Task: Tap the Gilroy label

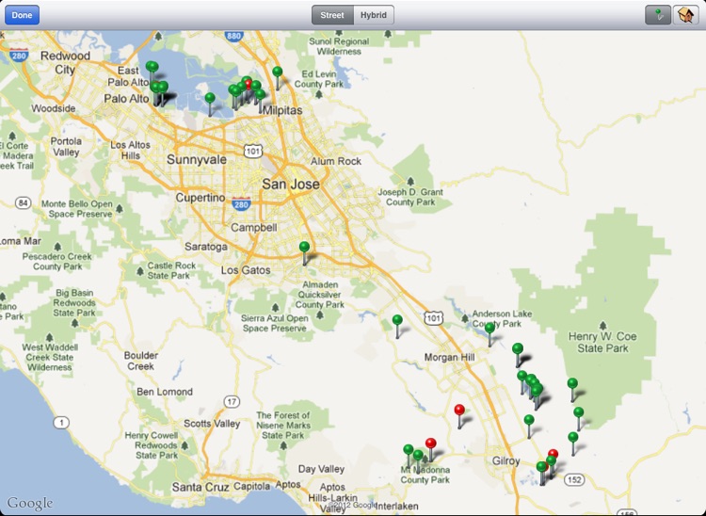Action: pos(505,461)
